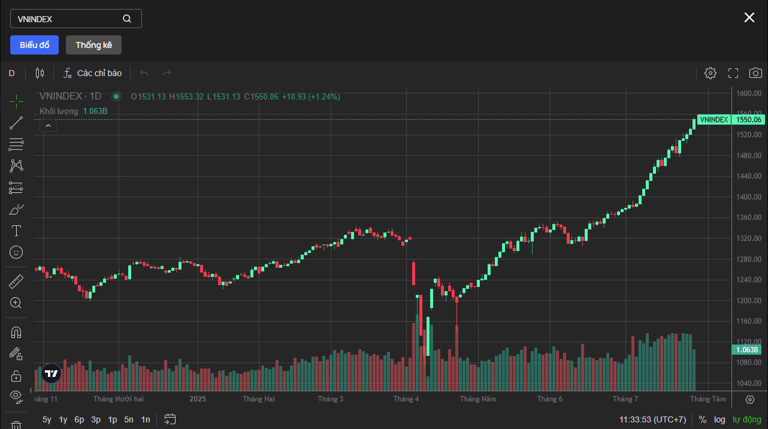Select the 5y time range
The height and width of the screenshot is (429, 768).
[x=47, y=419]
